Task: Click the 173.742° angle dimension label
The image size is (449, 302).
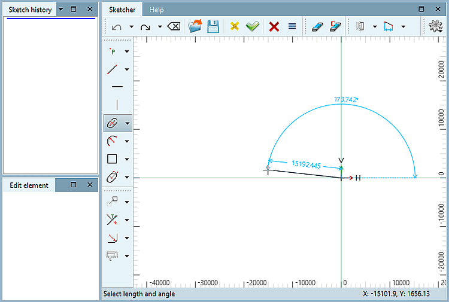Action: click(345, 100)
